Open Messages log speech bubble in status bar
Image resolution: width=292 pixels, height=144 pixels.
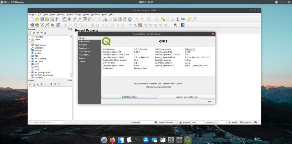coord(255,123)
